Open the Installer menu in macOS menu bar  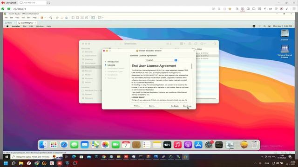click(16, 26)
